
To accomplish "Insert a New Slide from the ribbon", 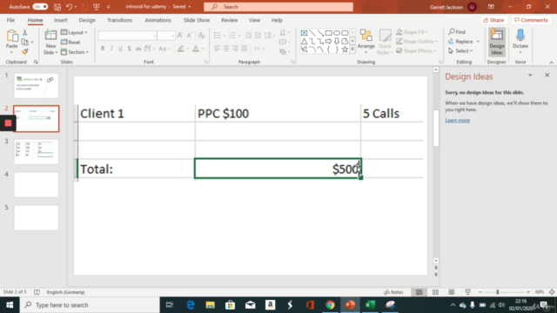I will pyautogui.click(x=50, y=43).
